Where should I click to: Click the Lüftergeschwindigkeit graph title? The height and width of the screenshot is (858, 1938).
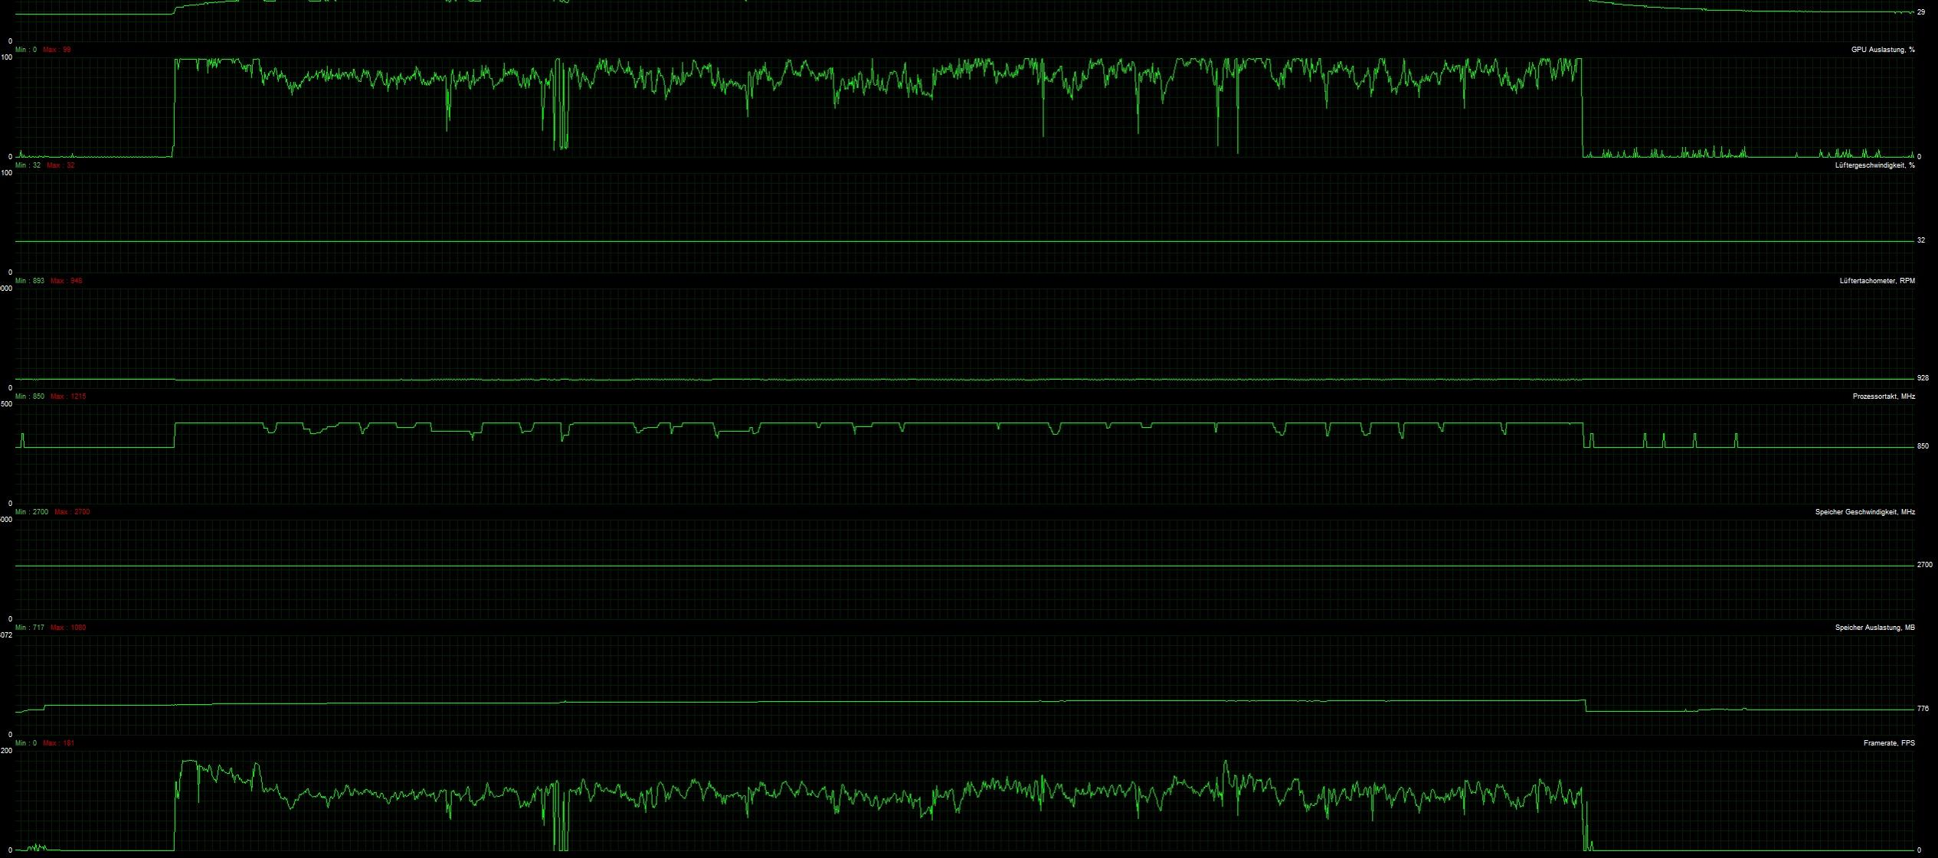click(x=1874, y=165)
